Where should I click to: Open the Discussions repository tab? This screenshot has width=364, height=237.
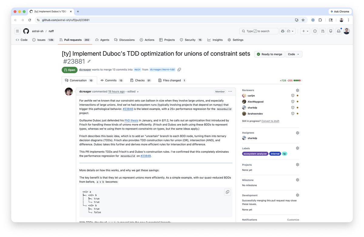tap(124, 40)
